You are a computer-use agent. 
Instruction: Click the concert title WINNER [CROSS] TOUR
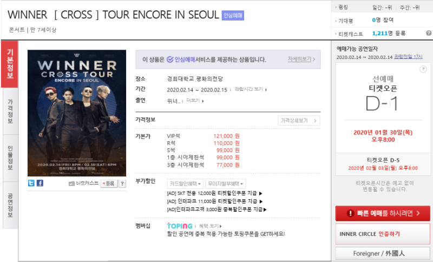click(x=113, y=15)
